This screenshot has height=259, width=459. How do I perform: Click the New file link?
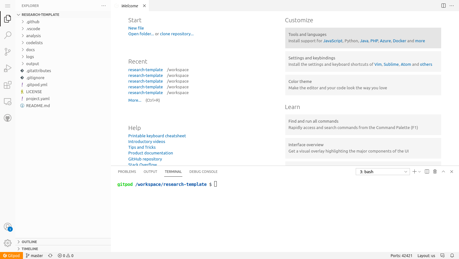tap(136, 28)
